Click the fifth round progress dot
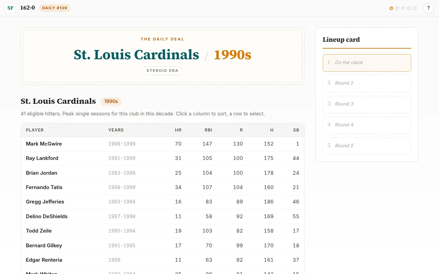The height and width of the screenshot is (274, 439). (x=415, y=8)
